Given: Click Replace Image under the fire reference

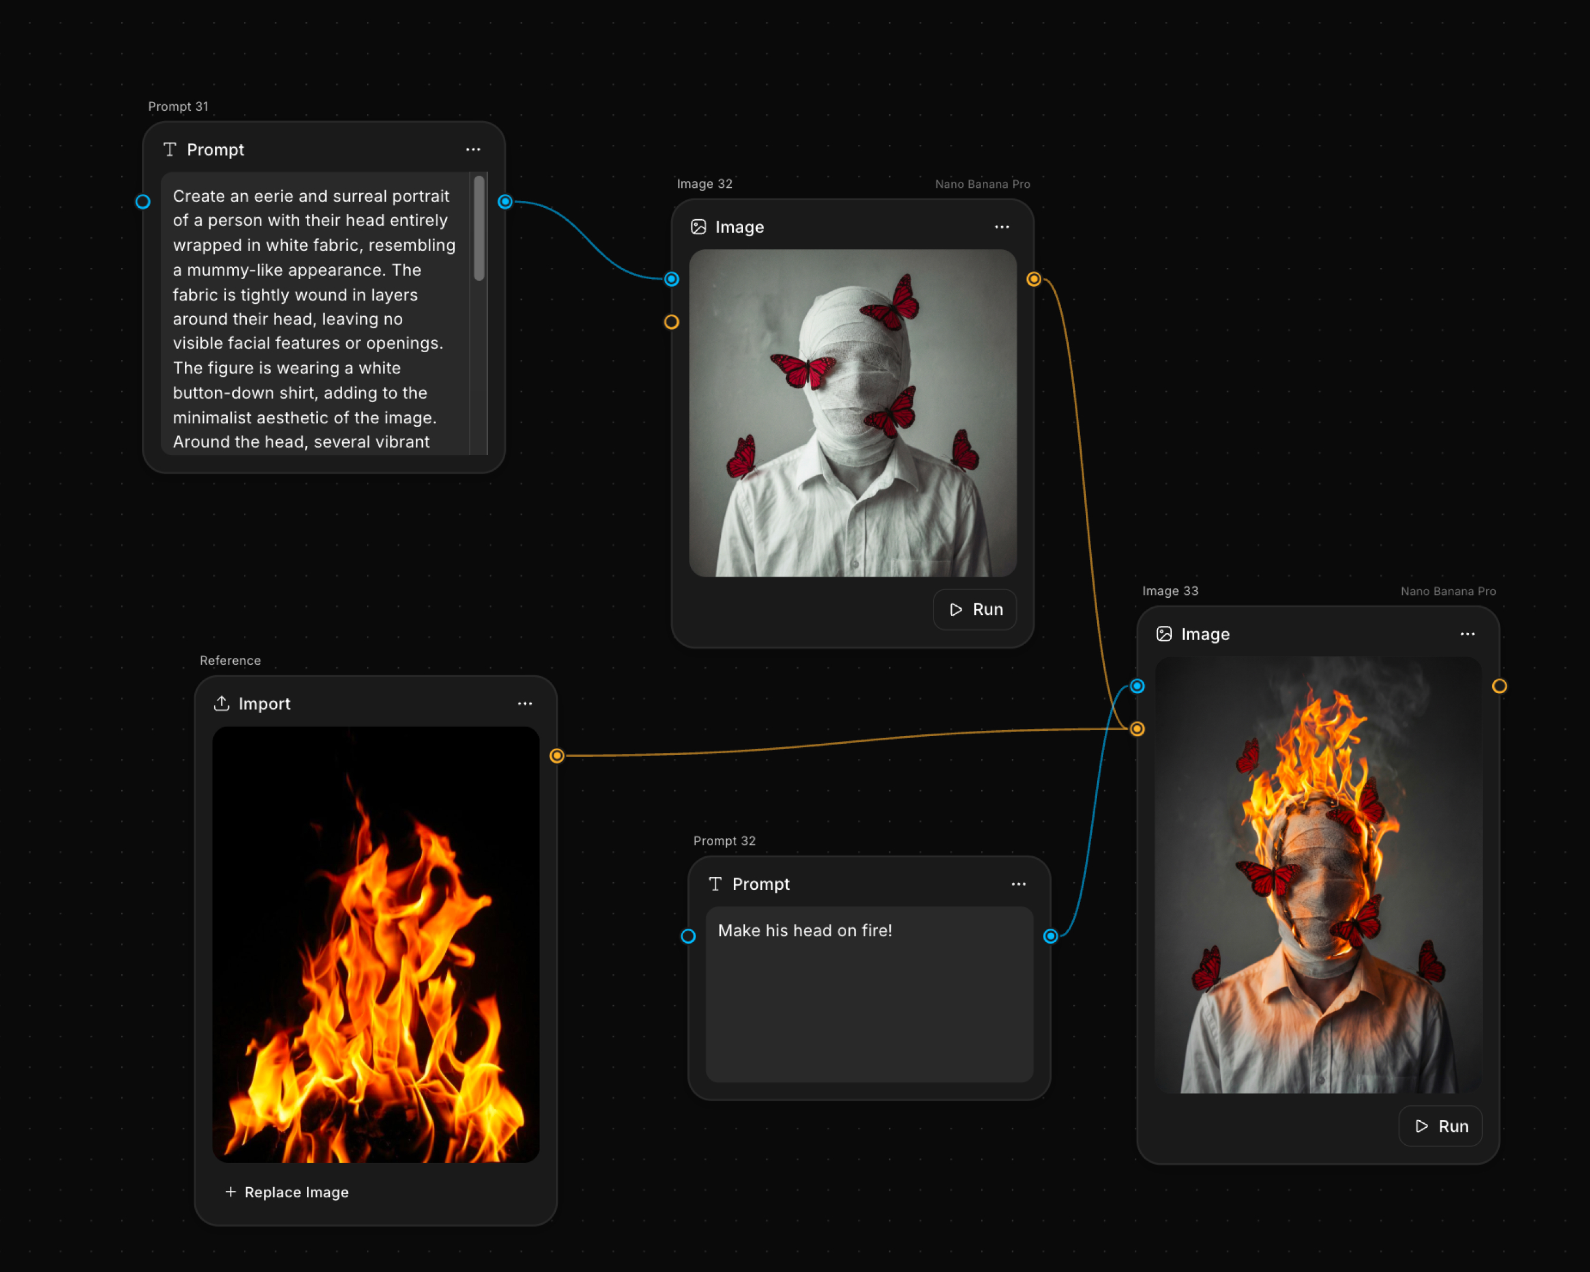Looking at the screenshot, I should pyautogui.click(x=296, y=1192).
